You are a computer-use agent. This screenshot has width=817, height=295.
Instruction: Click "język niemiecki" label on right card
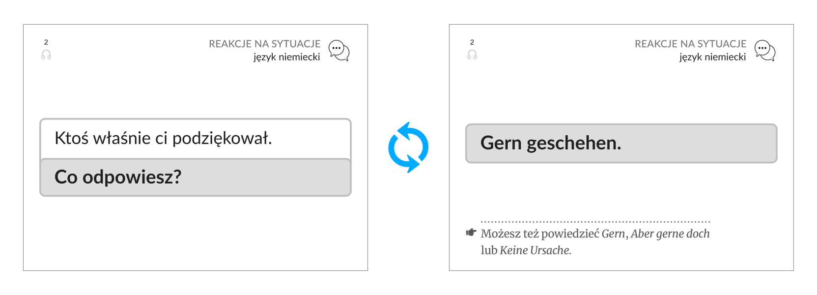(713, 57)
